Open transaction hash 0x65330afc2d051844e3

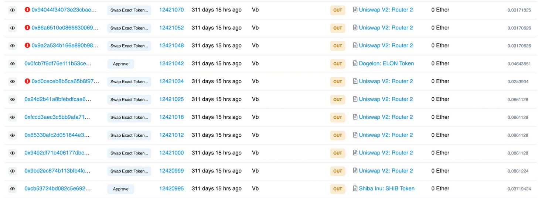click(x=57, y=135)
